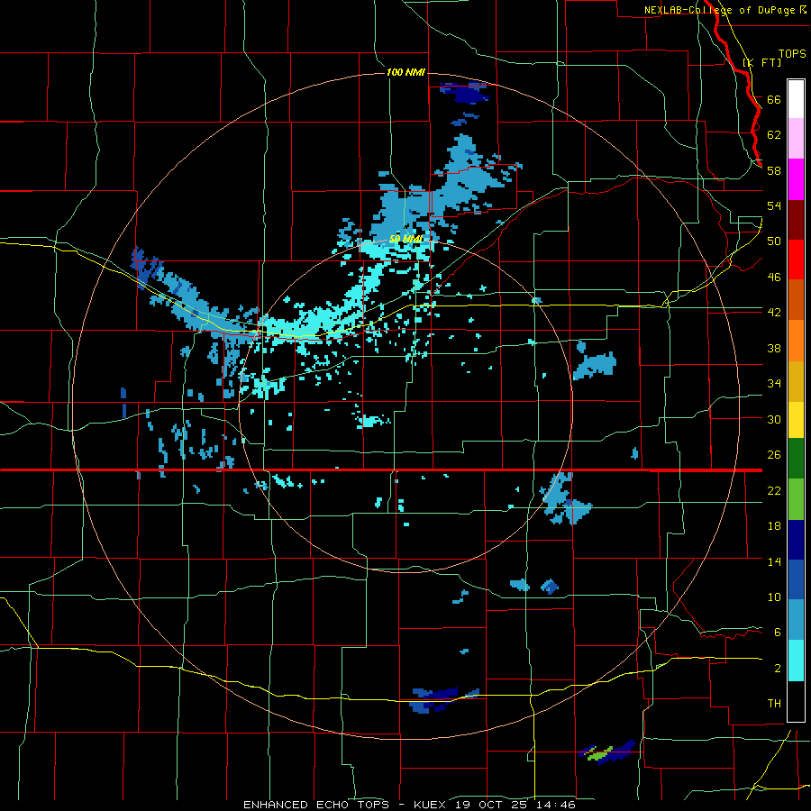Click legend value 22
Image resolution: width=811 pixels, height=811 pixels.
pos(774,490)
